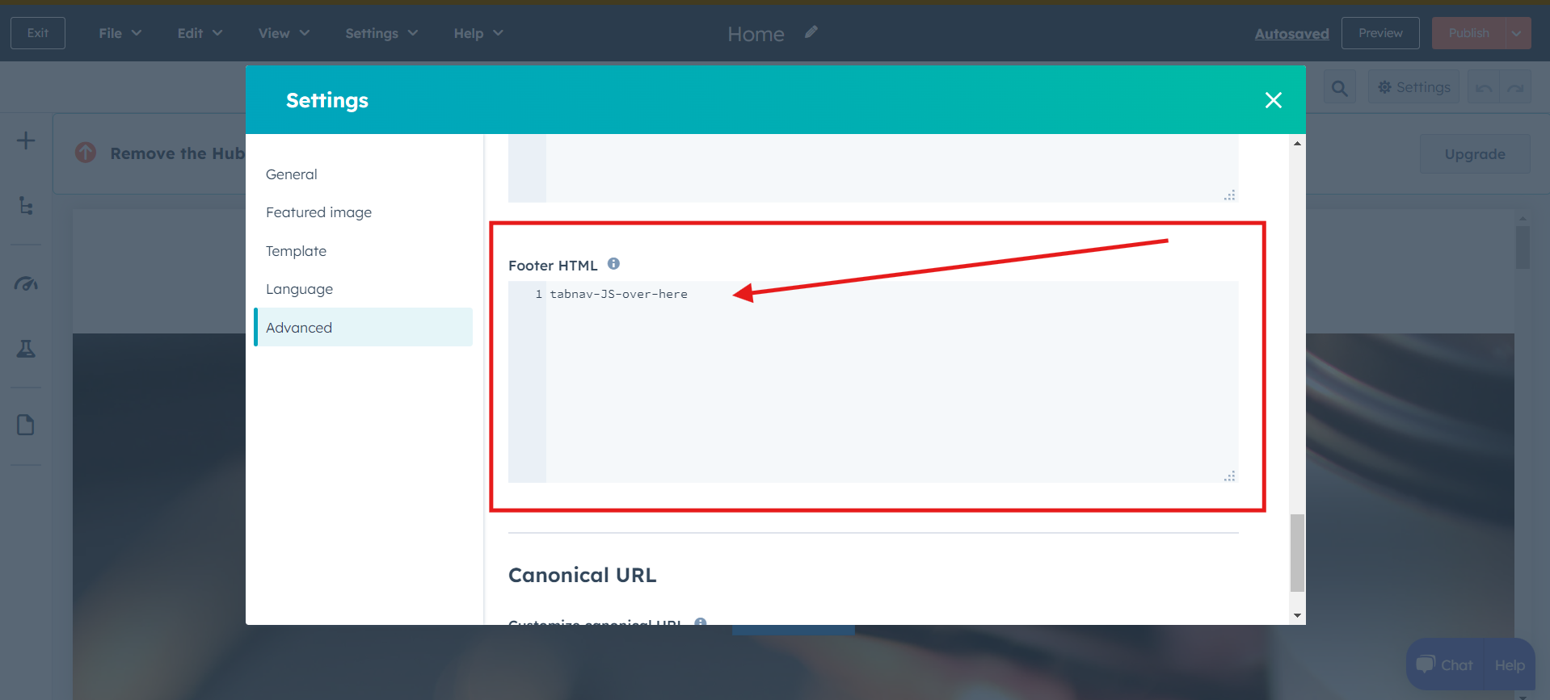Click inside the Footer HTML code editor
The image size is (1550, 700).
pyautogui.click(x=889, y=379)
